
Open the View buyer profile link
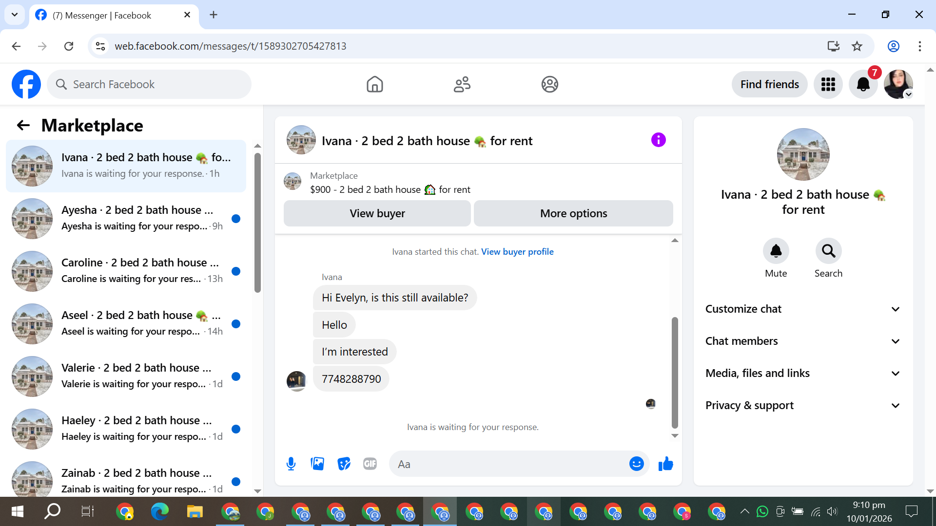(x=517, y=252)
